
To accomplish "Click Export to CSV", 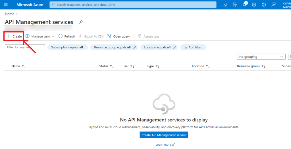I will tap(91, 36).
